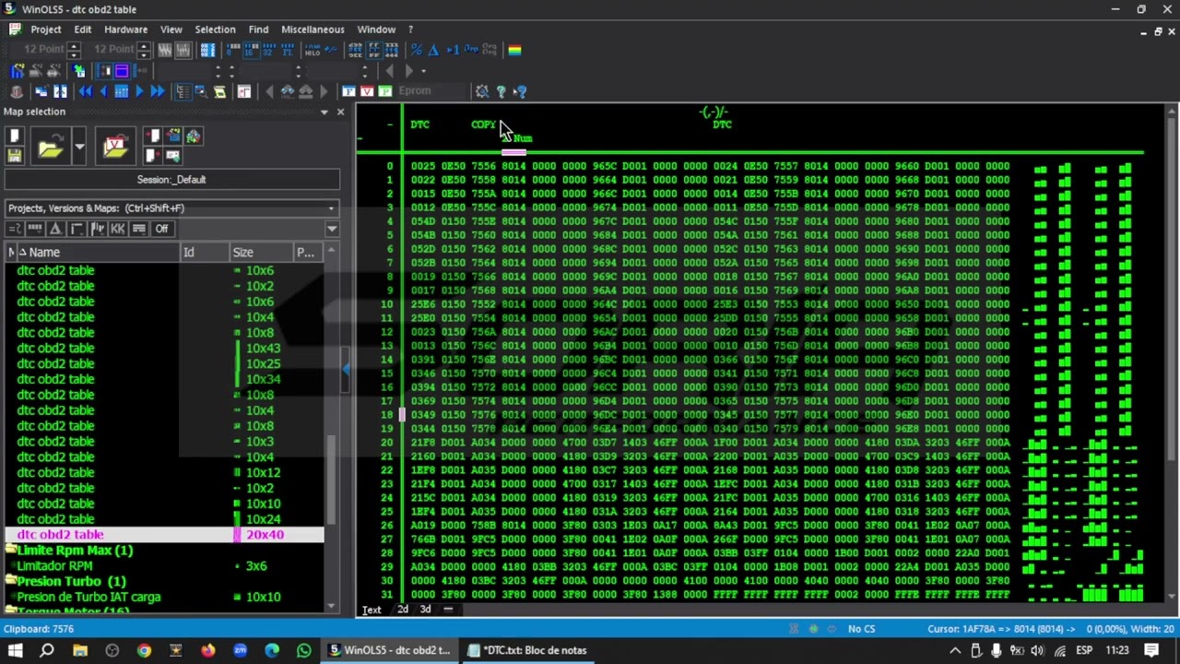Open Google Chrome from the taskbar
The height and width of the screenshot is (664, 1180).
click(x=144, y=650)
